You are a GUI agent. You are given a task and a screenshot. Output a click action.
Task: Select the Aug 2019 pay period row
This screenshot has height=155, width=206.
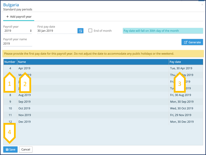(25, 95)
